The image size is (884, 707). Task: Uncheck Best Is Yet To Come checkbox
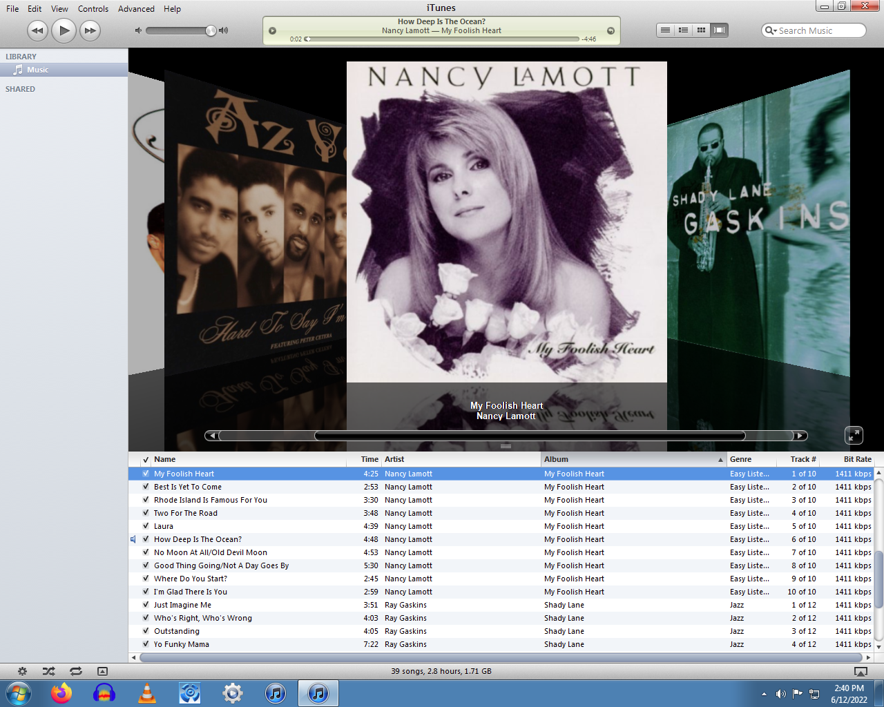click(x=146, y=487)
